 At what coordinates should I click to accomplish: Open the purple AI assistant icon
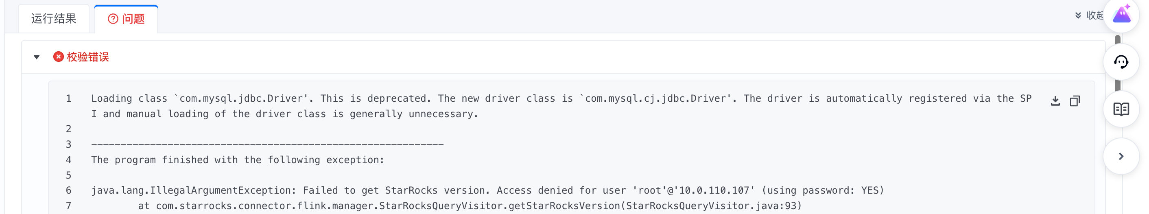1121,15
